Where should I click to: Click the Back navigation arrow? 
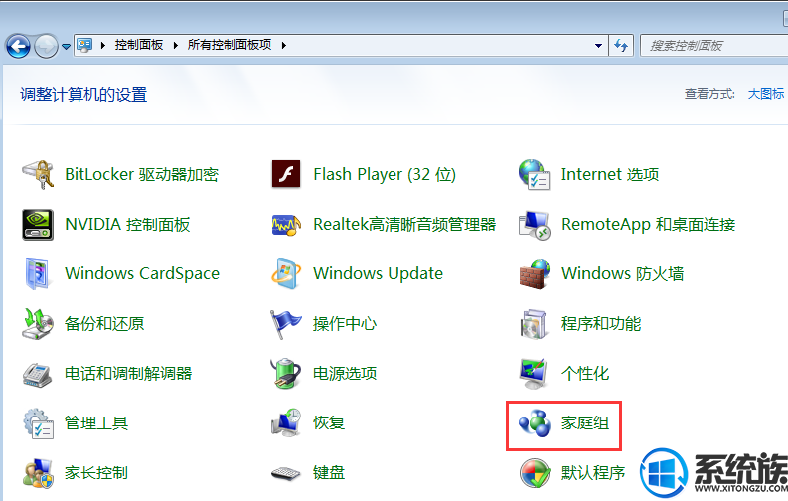(x=18, y=47)
